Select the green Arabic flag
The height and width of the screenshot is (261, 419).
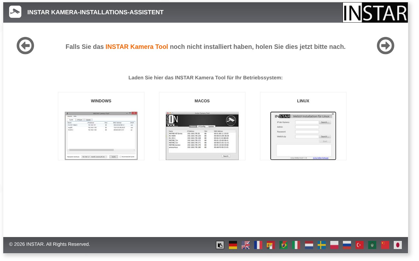(x=372, y=245)
